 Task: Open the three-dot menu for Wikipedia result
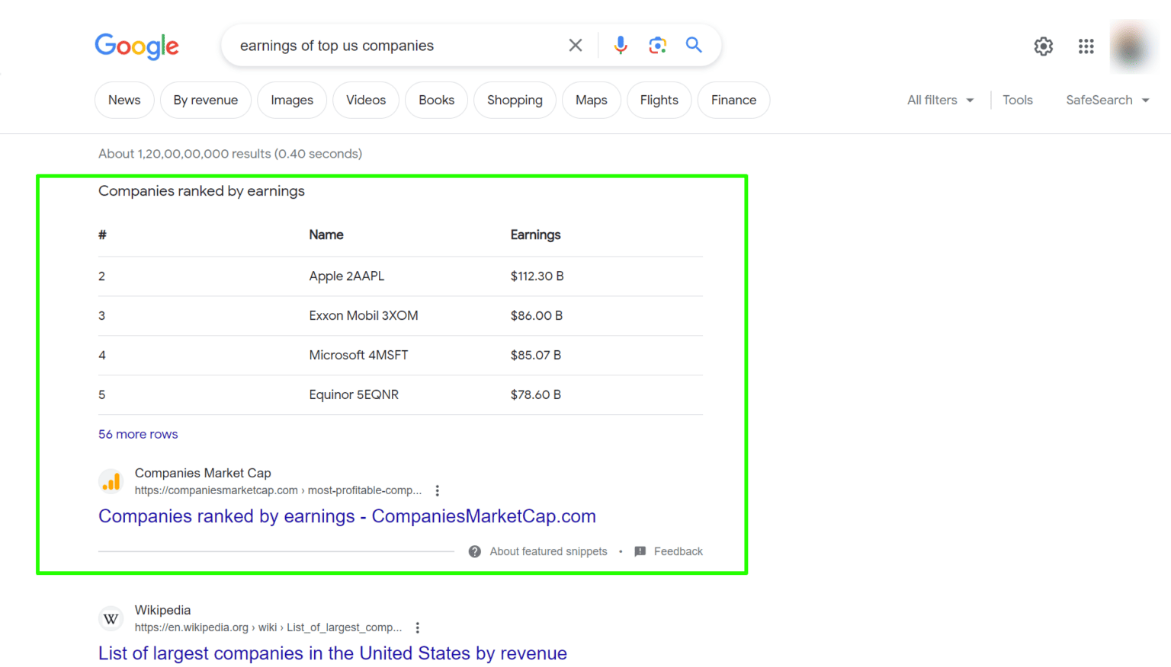tap(417, 627)
